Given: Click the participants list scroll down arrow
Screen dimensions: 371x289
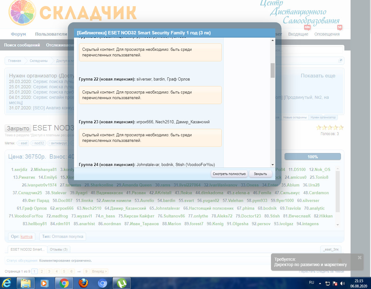Looking at the screenshot, I should pos(338,225).
